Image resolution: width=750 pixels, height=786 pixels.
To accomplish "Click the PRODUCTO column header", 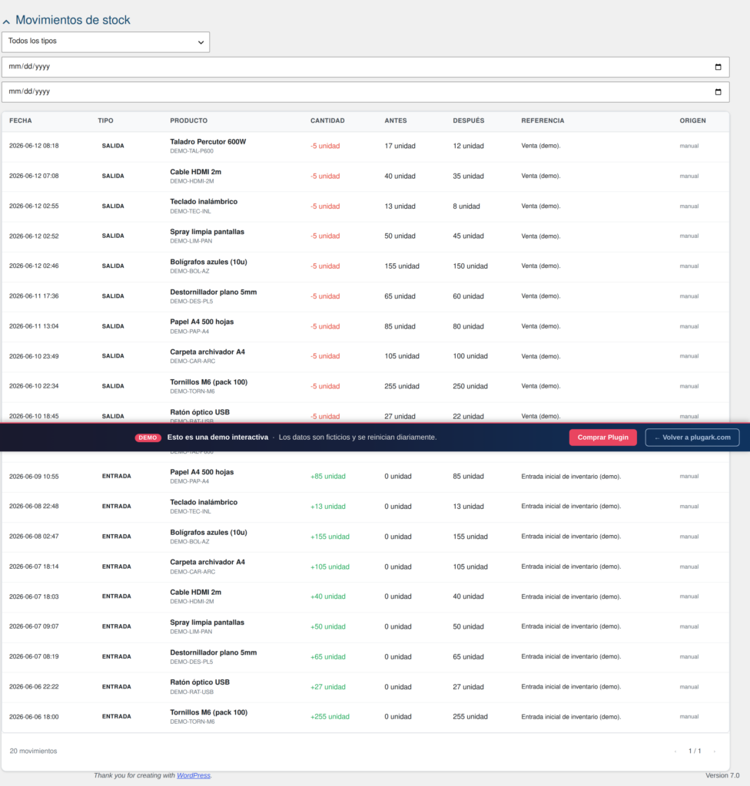I will coord(189,121).
